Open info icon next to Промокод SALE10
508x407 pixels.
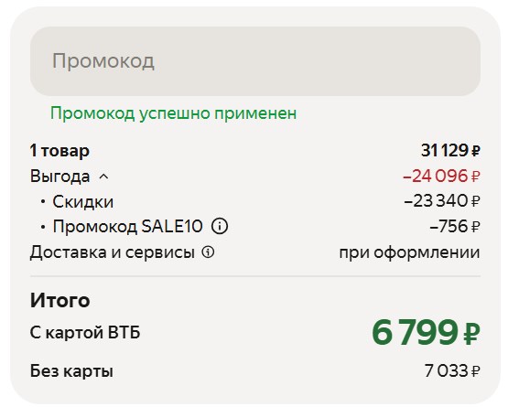[220, 226]
